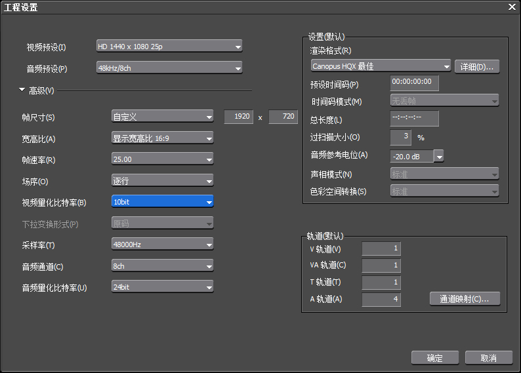Click the A 轨道 count field

click(x=381, y=300)
